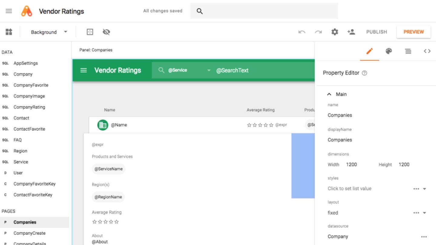Click the redo arrow
436x245 pixels.
tap(318, 32)
